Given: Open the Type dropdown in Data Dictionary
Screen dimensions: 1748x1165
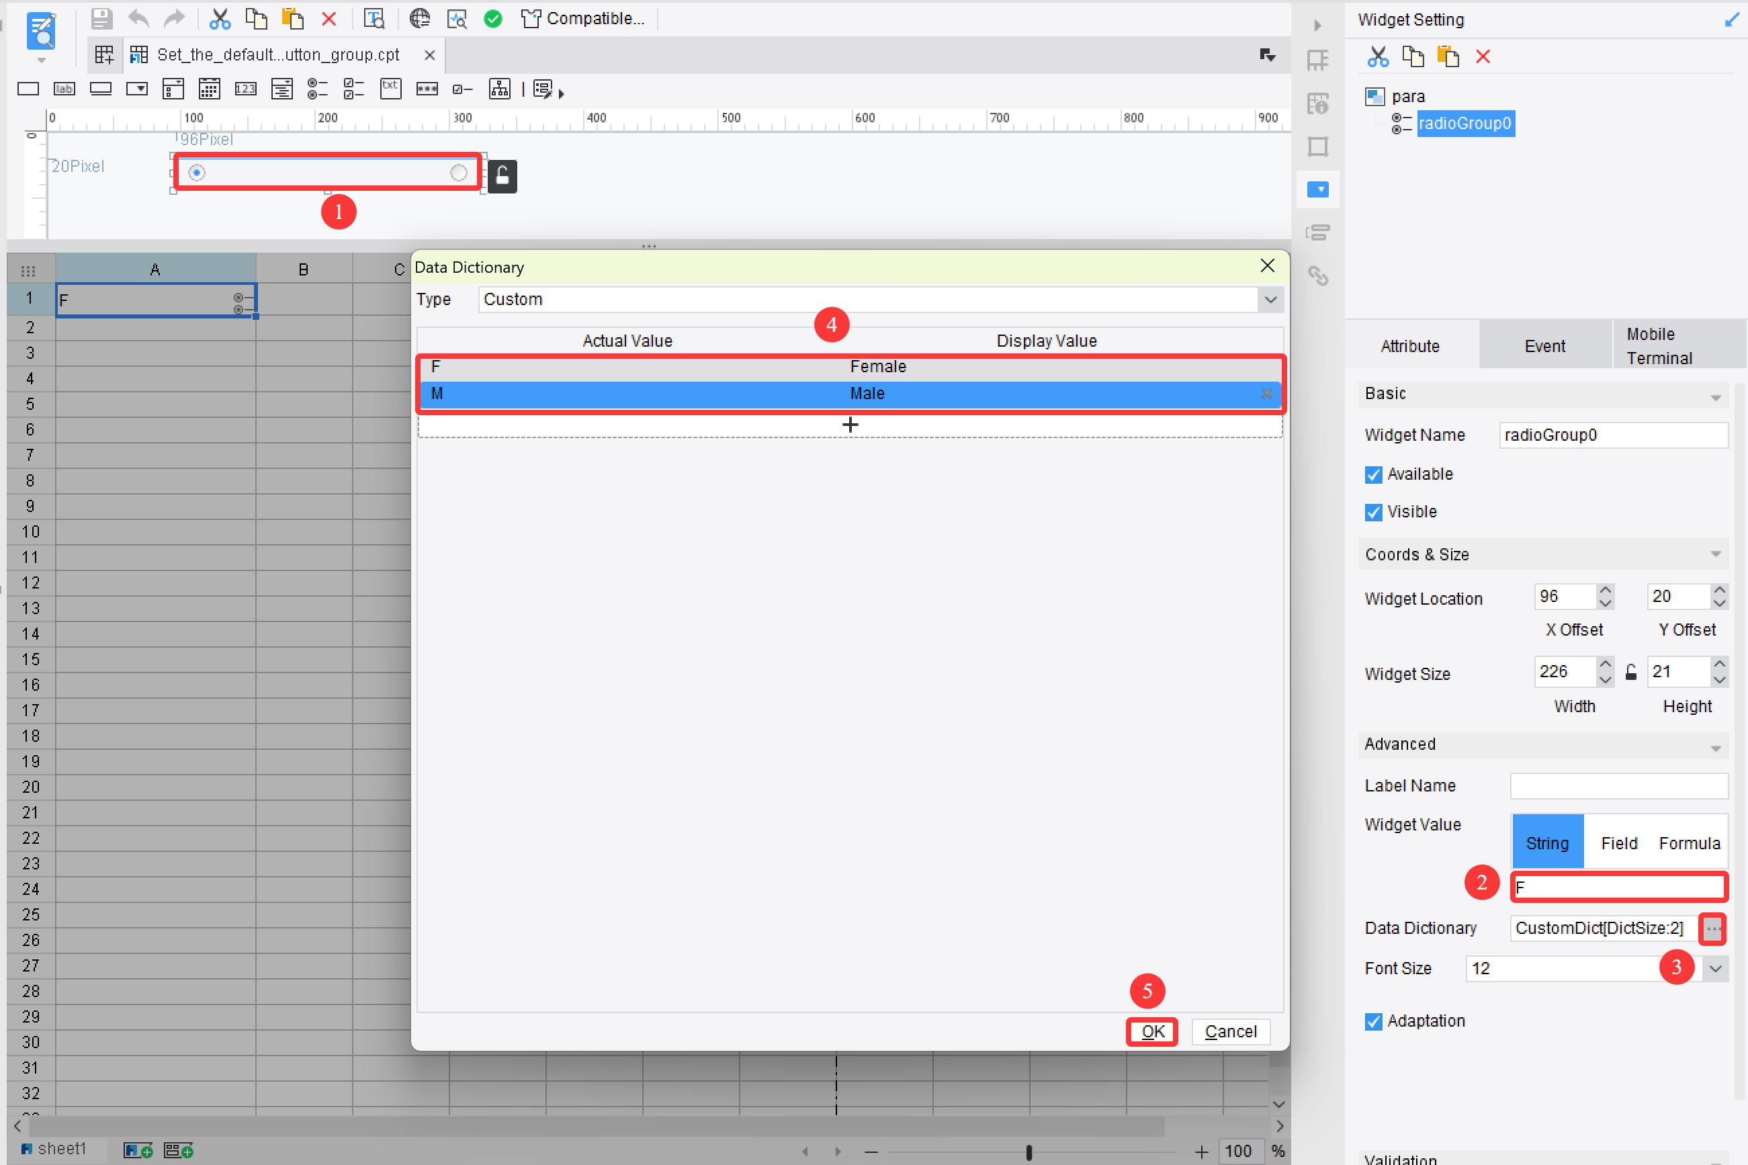Looking at the screenshot, I should tap(1270, 300).
